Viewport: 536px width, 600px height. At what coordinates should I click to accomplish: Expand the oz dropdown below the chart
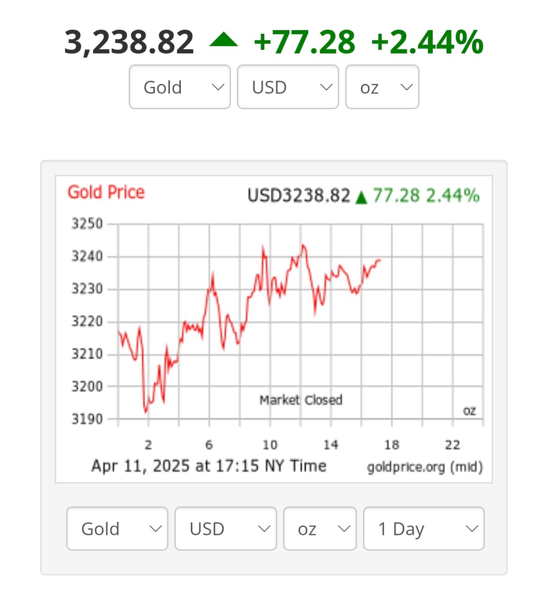pyautogui.click(x=320, y=529)
